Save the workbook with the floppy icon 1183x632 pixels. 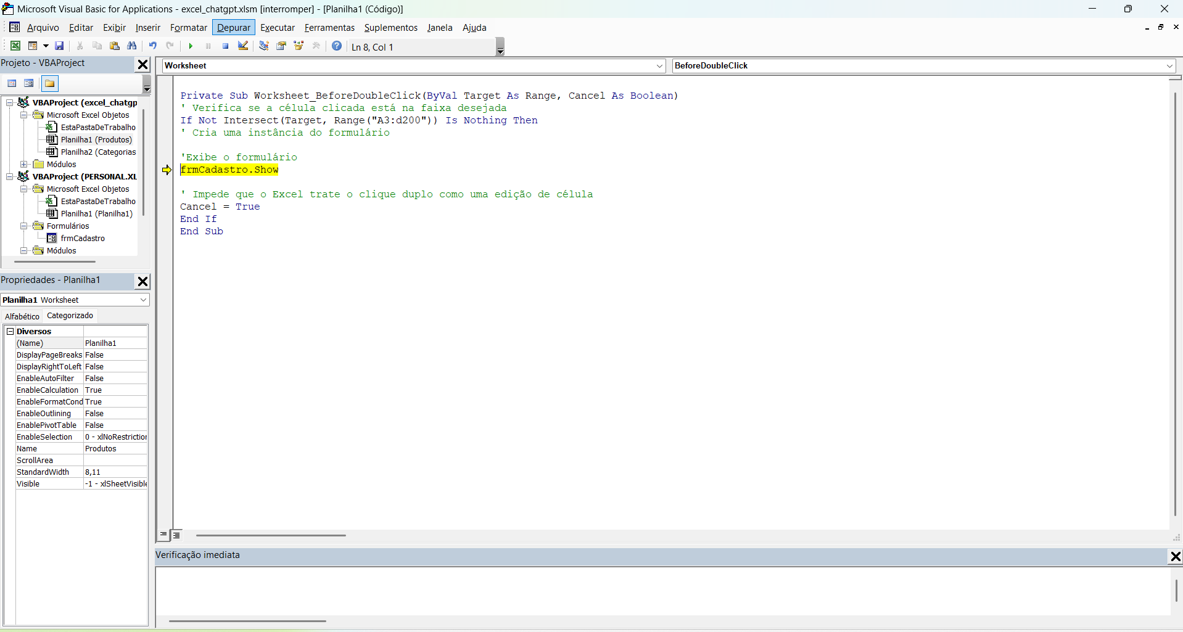[x=59, y=46]
